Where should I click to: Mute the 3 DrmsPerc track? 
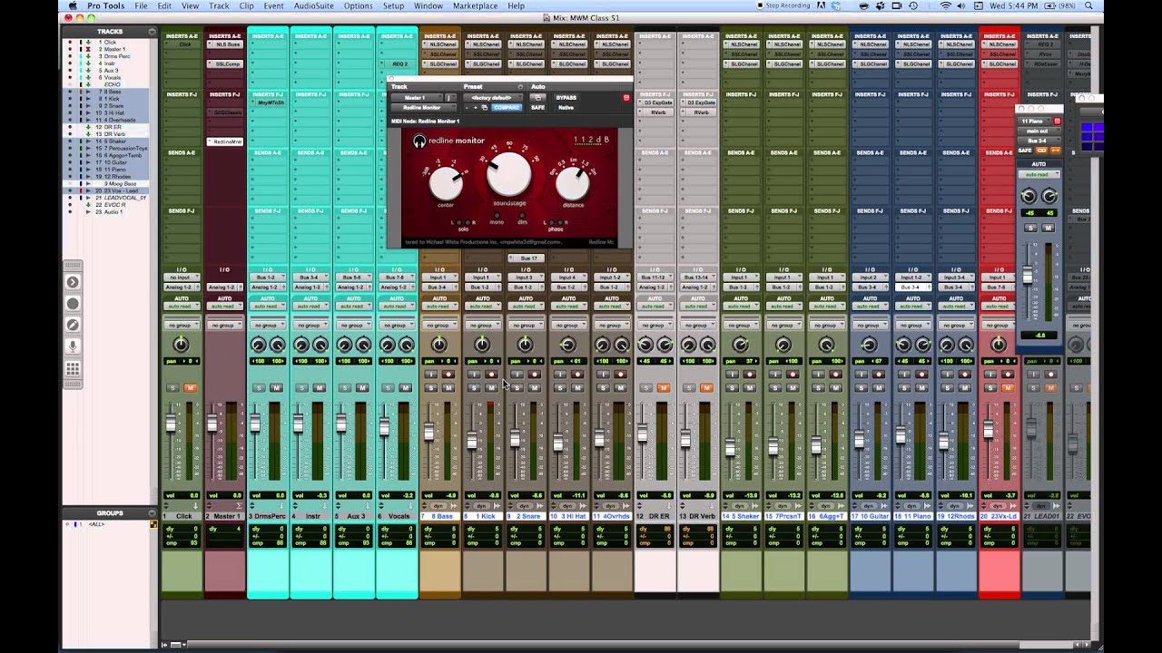pos(276,387)
